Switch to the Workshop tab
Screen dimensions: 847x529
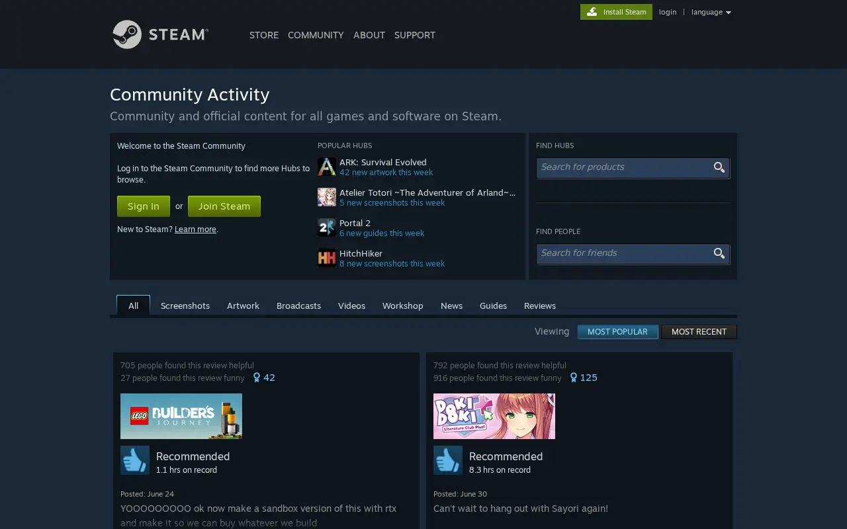coord(402,305)
